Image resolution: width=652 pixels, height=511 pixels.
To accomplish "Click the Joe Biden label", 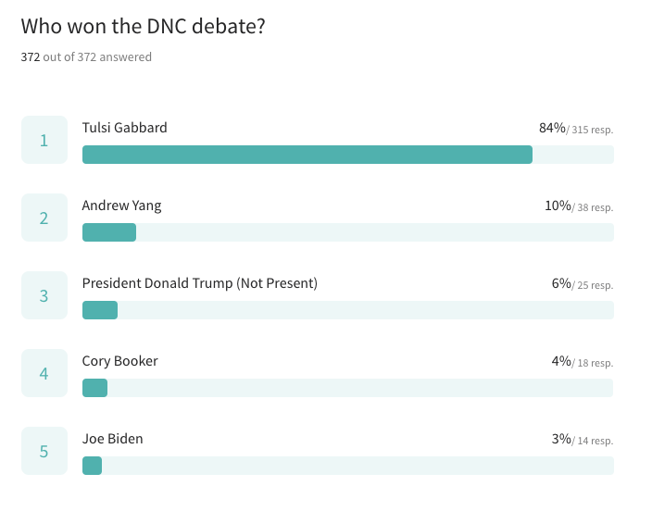I will (112, 439).
